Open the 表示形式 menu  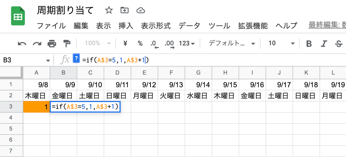(156, 26)
